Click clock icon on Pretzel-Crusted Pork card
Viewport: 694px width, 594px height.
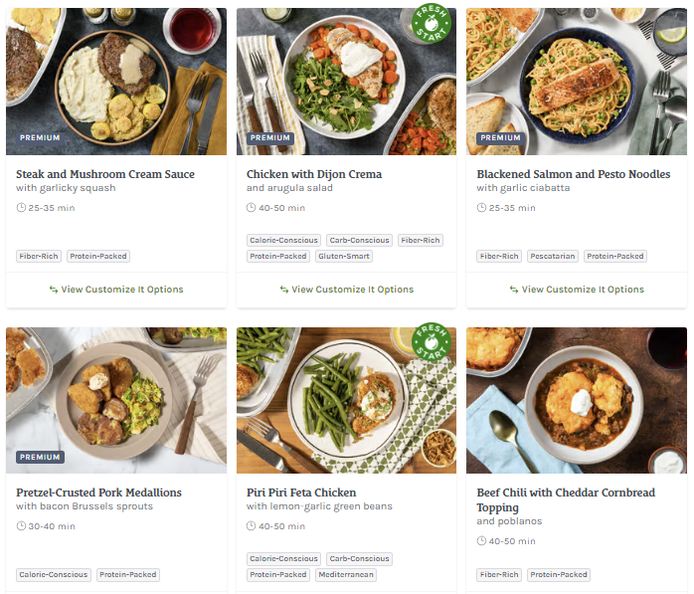click(22, 526)
